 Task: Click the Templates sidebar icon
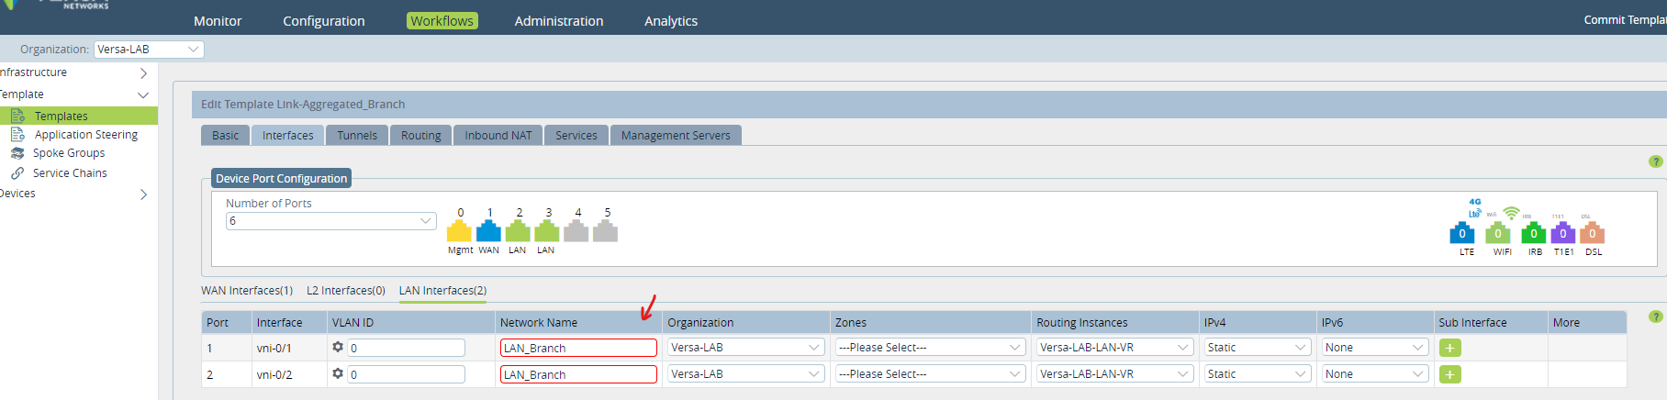click(17, 116)
